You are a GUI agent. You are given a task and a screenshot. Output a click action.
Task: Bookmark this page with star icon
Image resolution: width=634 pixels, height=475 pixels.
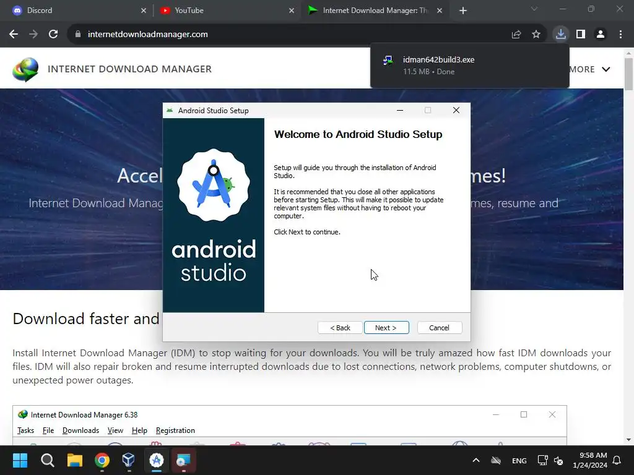(536, 35)
